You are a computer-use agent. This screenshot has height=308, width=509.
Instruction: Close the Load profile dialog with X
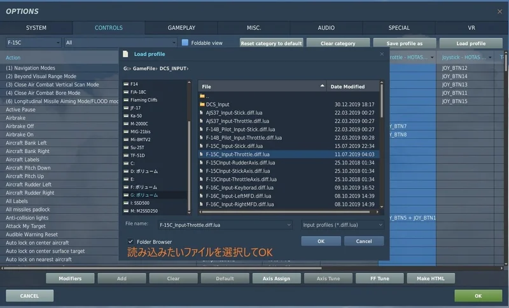click(382, 55)
